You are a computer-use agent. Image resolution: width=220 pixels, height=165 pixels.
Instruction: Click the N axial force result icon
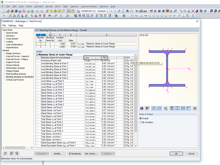146,16
